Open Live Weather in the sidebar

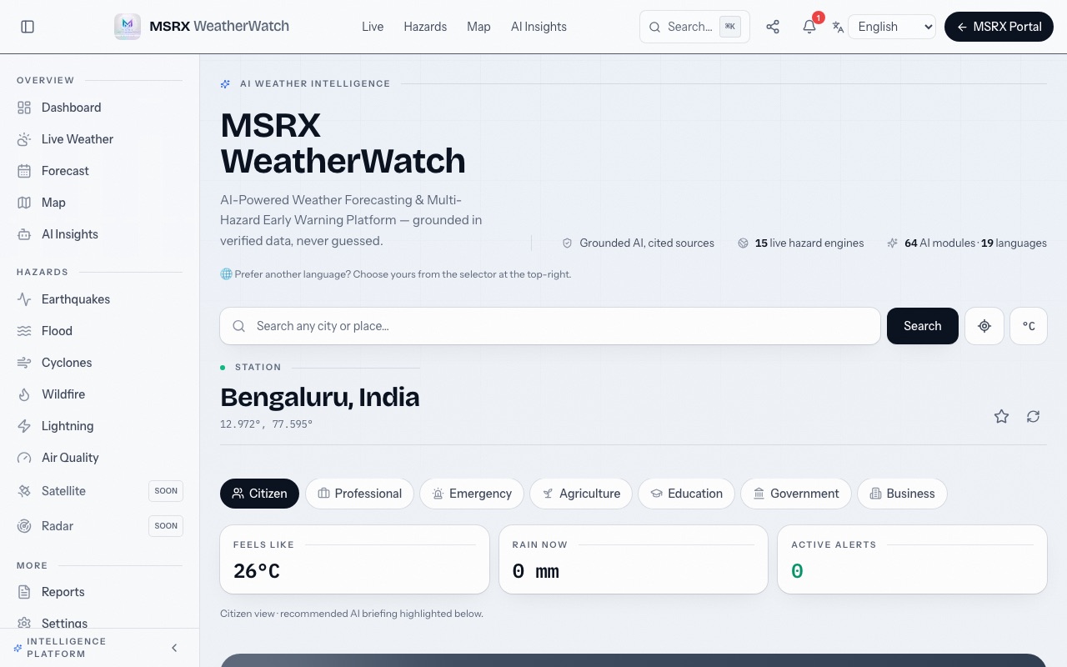pyautogui.click(x=100, y=139)
